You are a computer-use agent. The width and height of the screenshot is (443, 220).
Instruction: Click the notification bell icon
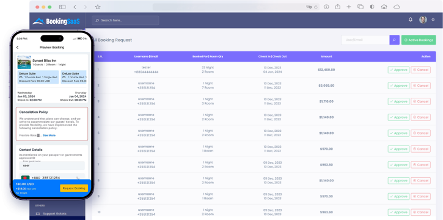[x=411, y=20]
